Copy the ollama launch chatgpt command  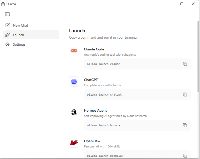pyautogui.click(x=185, y=95)
